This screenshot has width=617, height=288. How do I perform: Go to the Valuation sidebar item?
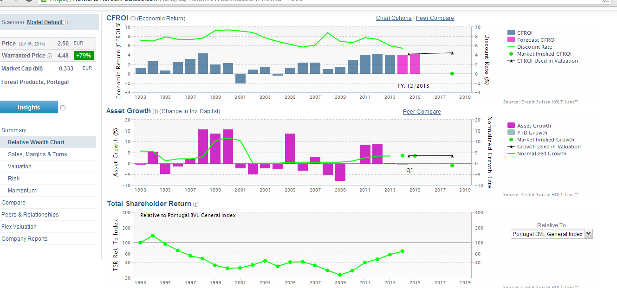pos(19,166)
